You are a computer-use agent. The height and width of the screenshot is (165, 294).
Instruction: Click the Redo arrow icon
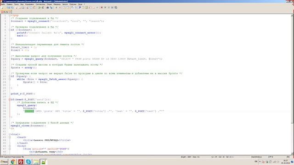(x=43, y=7)
